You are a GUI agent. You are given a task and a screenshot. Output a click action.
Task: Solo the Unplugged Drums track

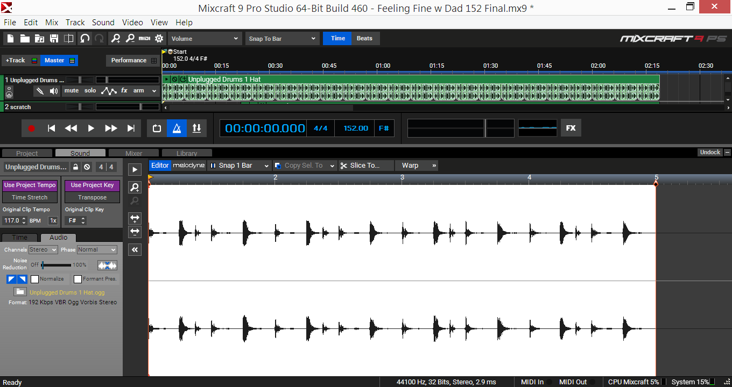pyautogui.click(x=90, y=90)
